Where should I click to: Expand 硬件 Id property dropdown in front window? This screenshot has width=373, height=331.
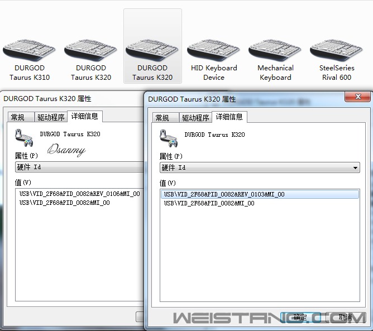260,167
